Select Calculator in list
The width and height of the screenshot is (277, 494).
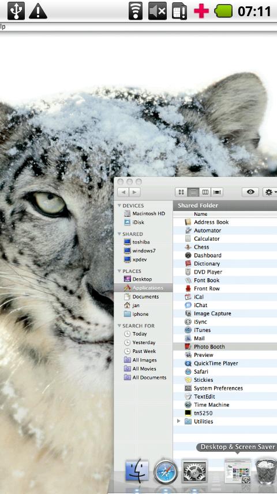[225, 238]
